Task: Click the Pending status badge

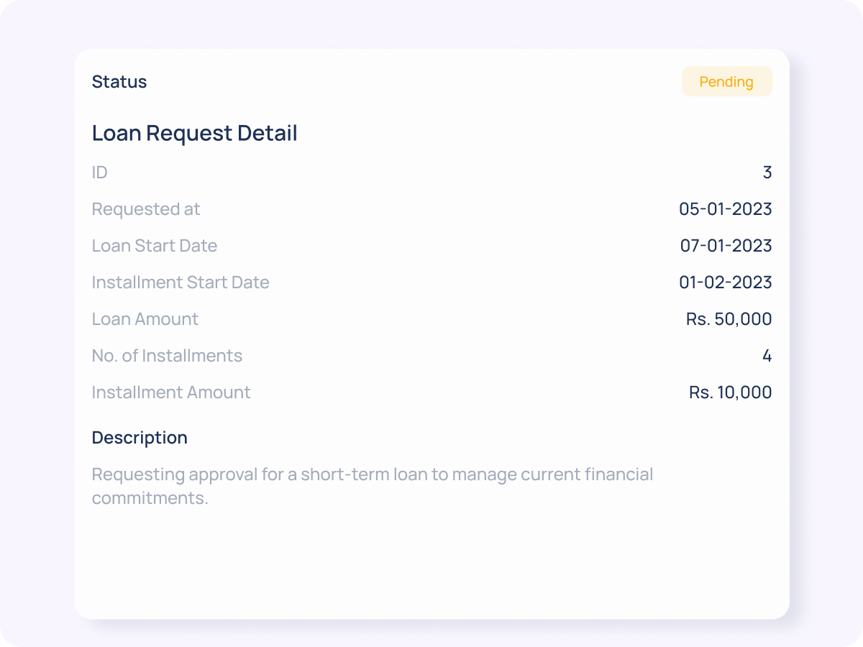Action: coord(726,81)
